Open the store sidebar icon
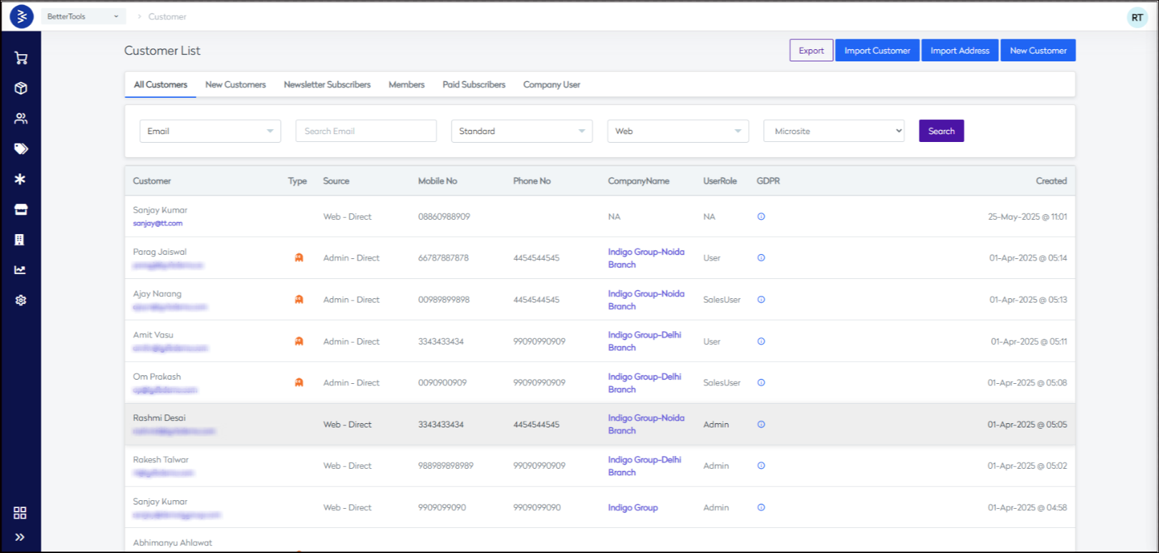Viewport: 1159px width, 553px height. [x=21, y=210]
